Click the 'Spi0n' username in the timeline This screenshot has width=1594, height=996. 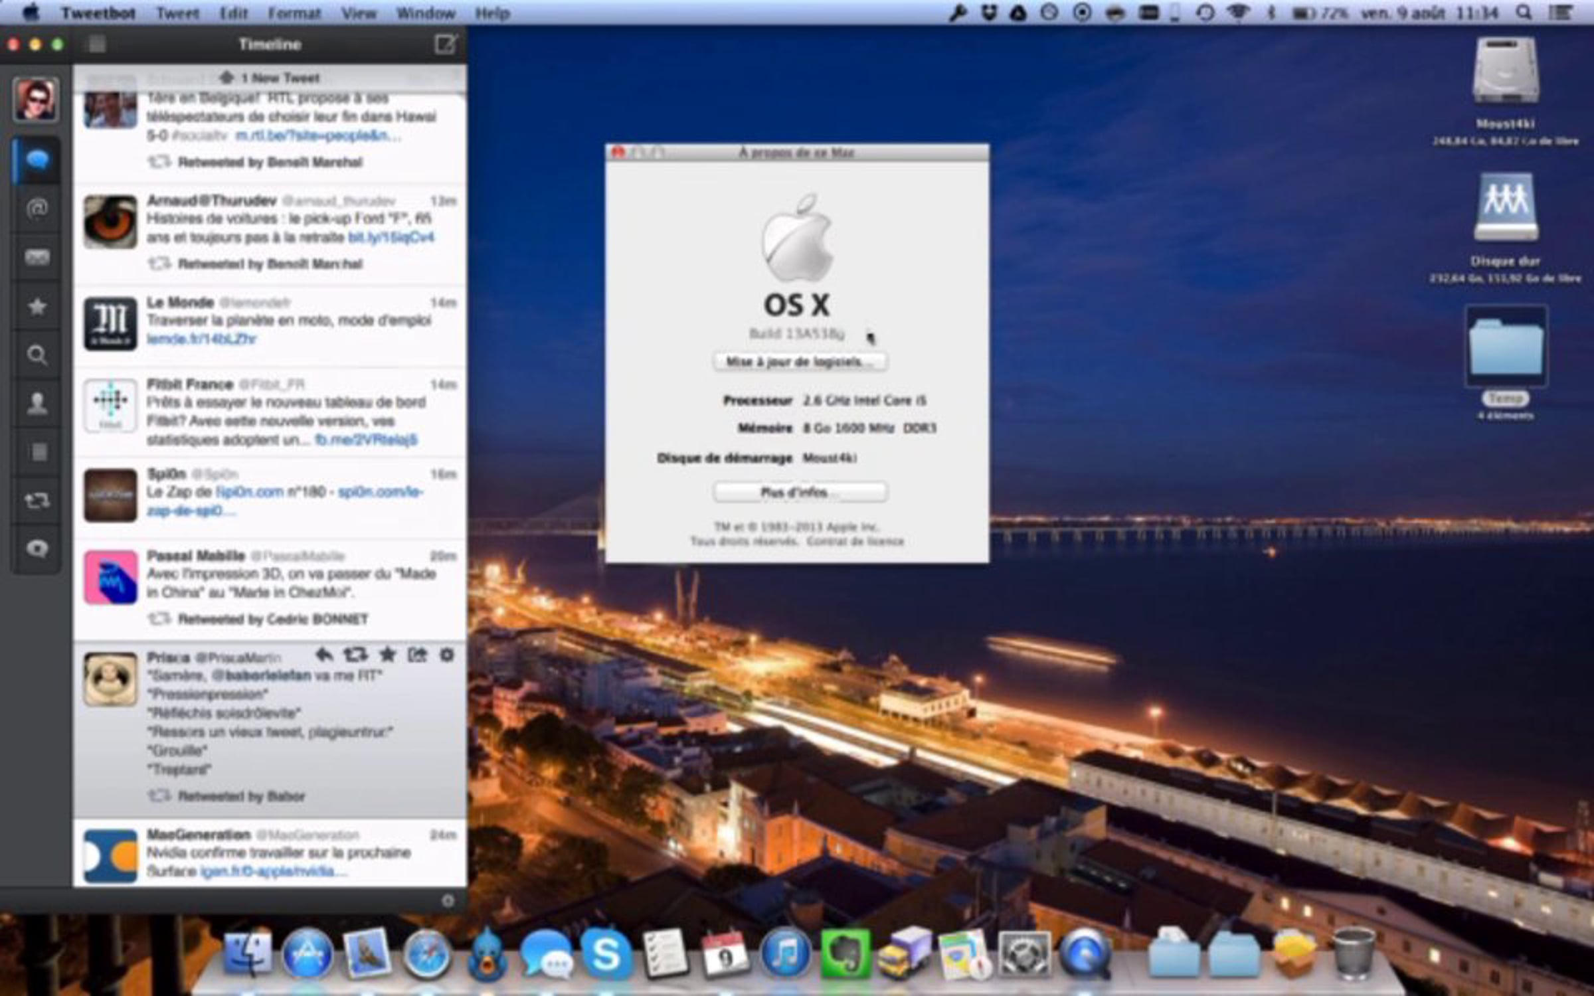pos(166,474)
